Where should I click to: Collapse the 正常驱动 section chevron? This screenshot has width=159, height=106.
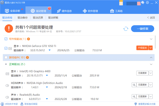coord(151,64)
